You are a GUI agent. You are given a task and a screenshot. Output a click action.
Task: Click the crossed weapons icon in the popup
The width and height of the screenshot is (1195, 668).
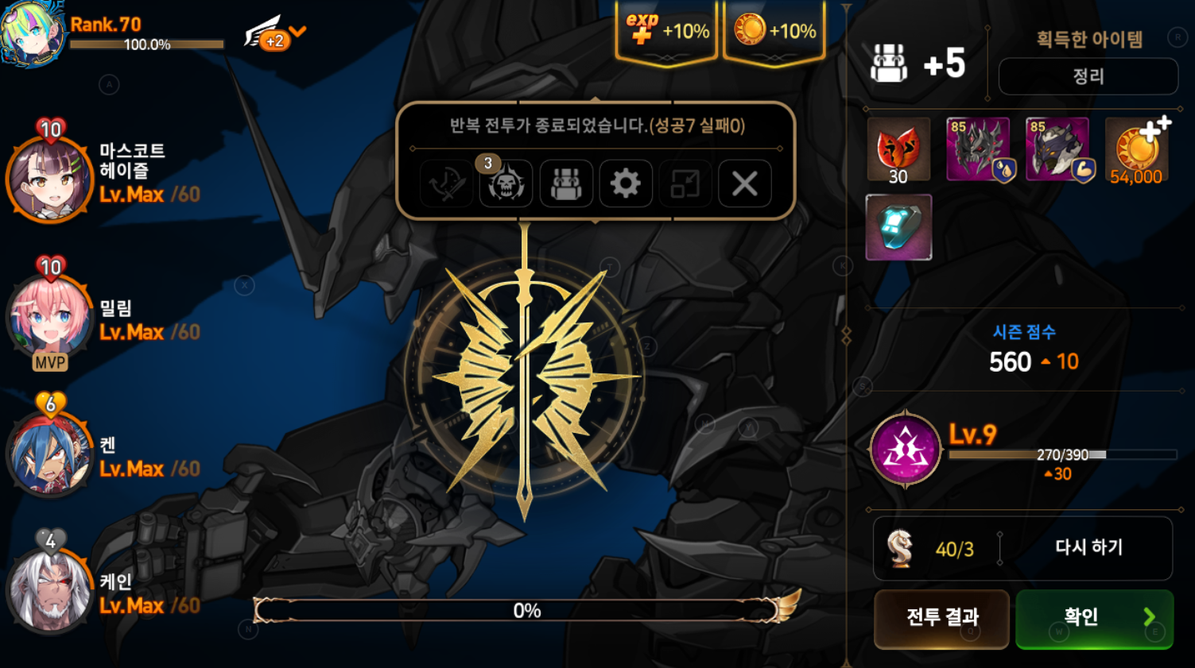click(446, 183)
